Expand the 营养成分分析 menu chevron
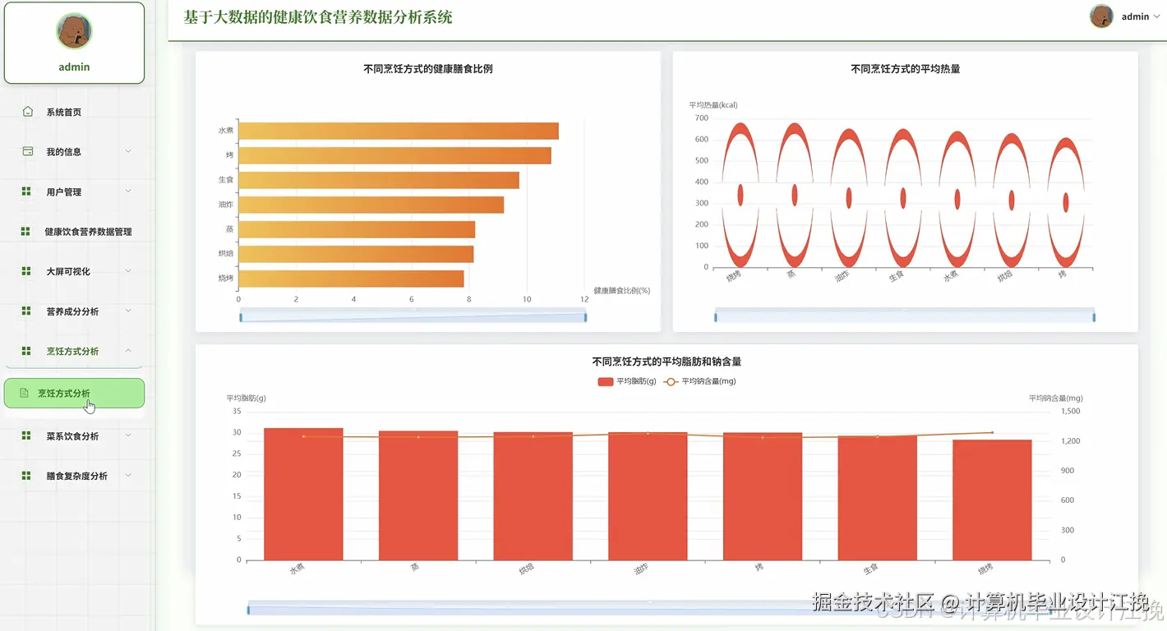 (x=128, y=311)
